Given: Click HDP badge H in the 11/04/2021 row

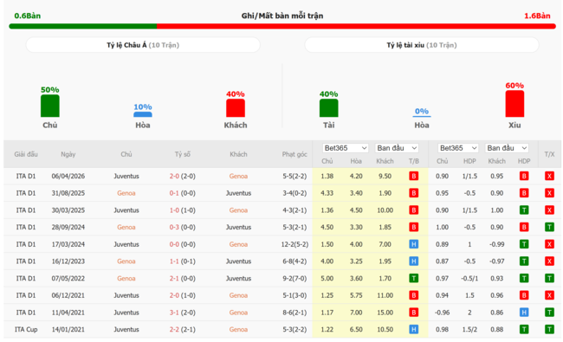Looking at the screenshot, I should coord(524,313).
